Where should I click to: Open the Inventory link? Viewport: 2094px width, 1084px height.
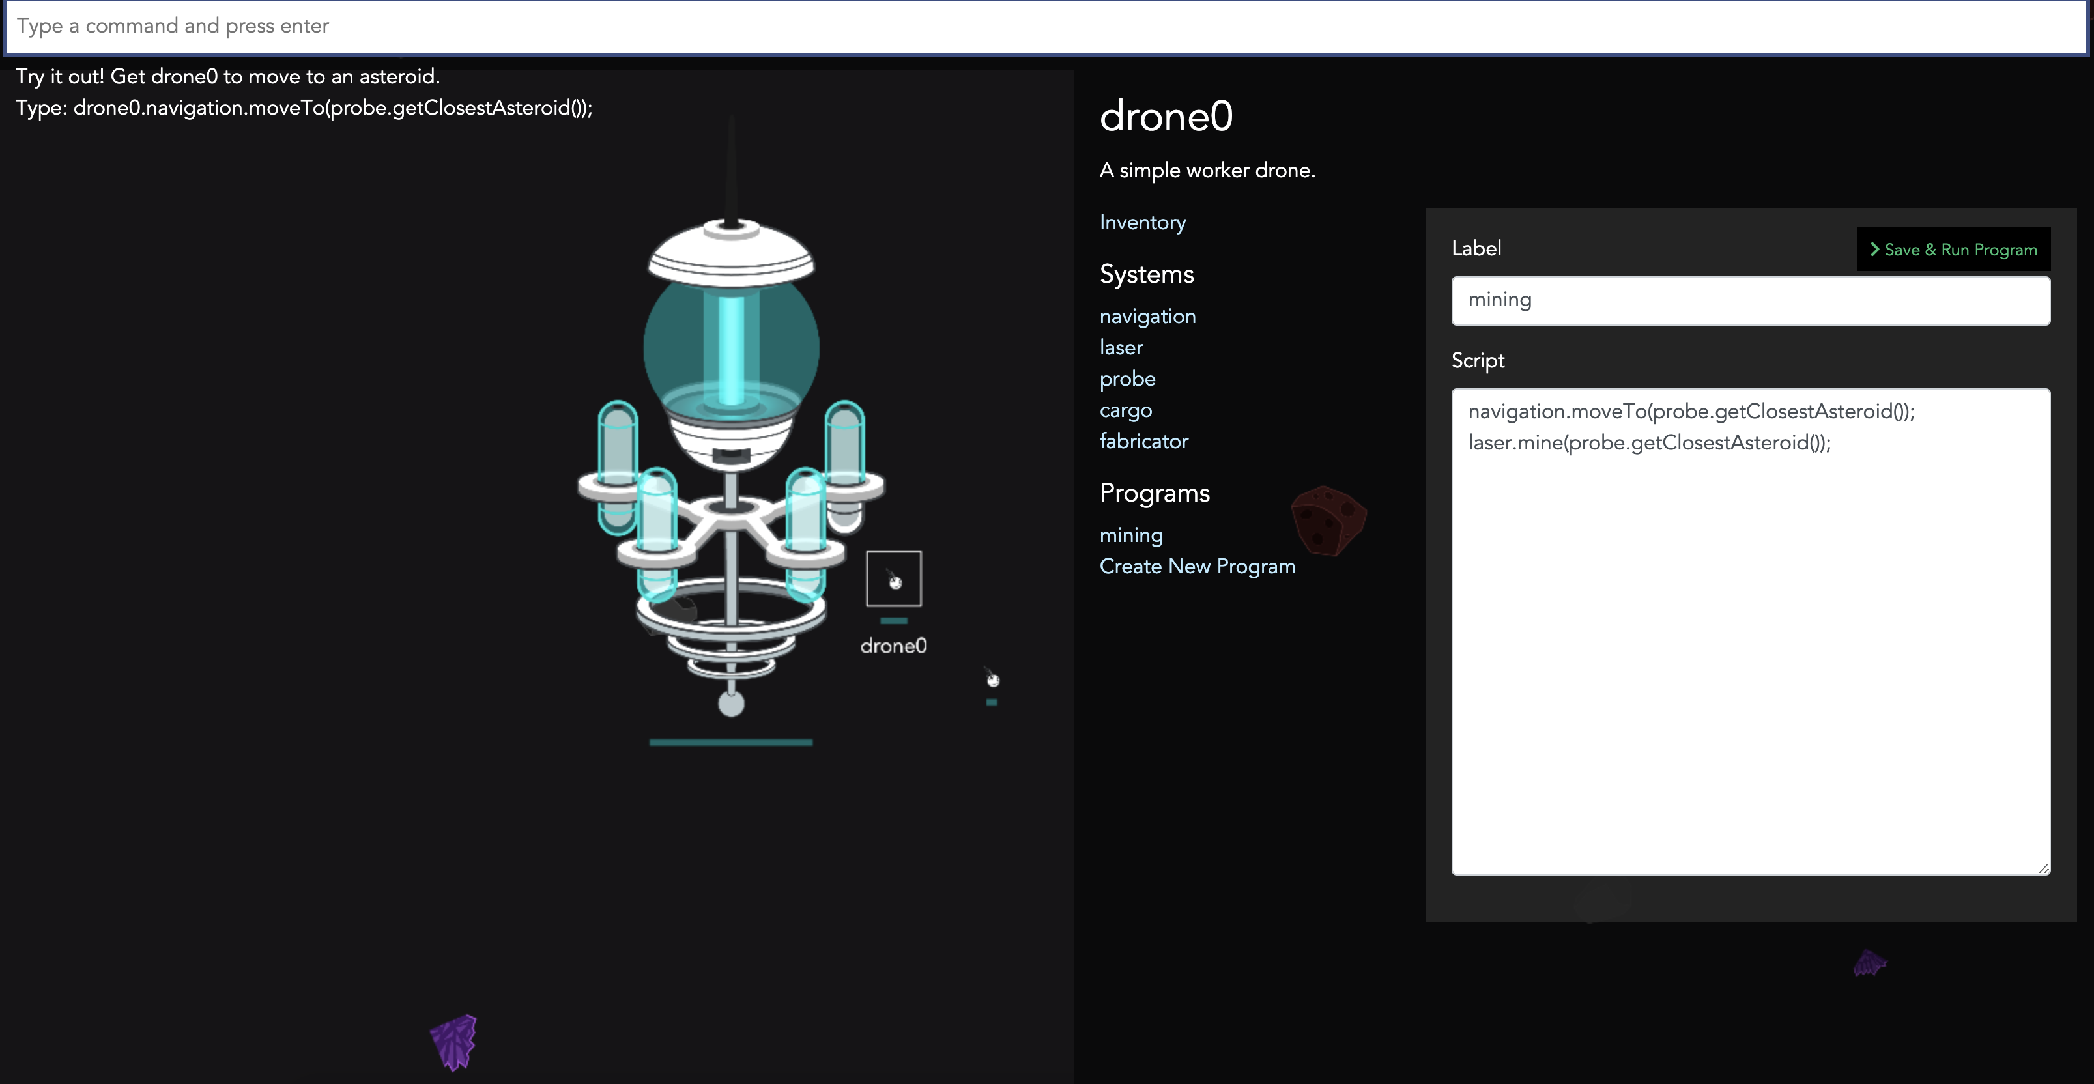[1142, 223]
